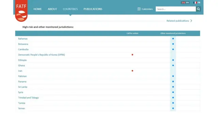Select Other monitored jurisdictions column header
Screen dimensions: 218x136
[x=173, y=33]
